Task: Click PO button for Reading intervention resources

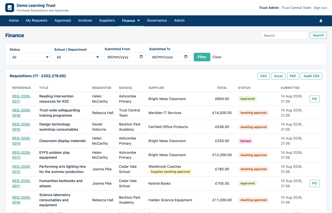Action: click(x=315, y=99)
